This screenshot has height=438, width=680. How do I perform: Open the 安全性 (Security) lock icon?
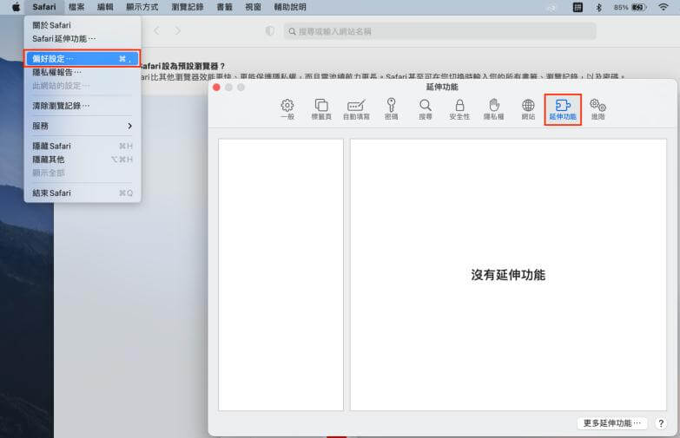point(459,108)
